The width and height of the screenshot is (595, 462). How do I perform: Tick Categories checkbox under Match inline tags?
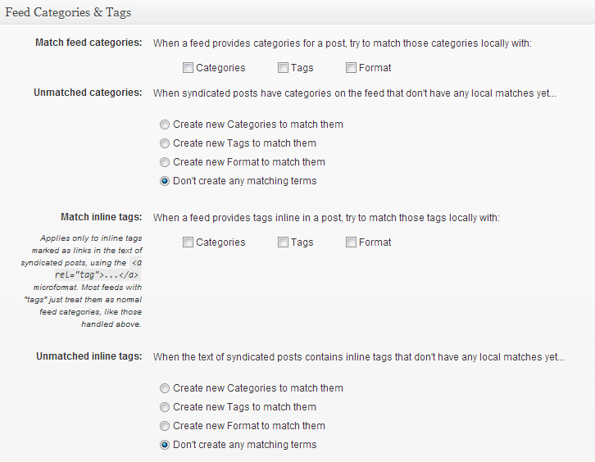pos(188,242)
